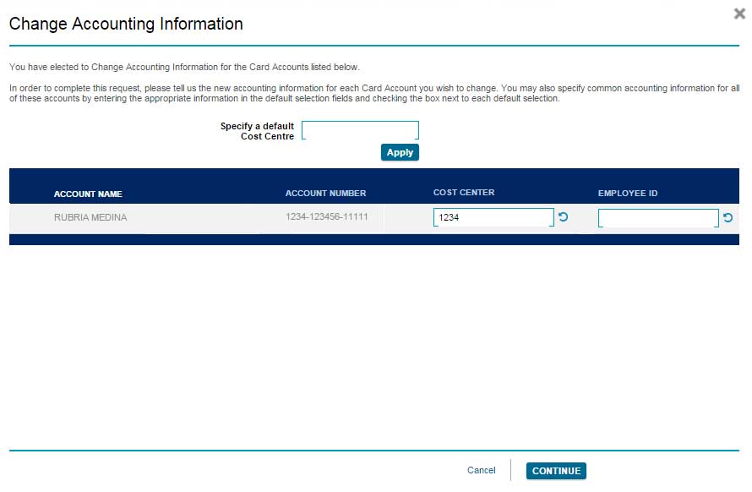Reset the Cost Center value for Rubria Medina
752x492 pixels.
(564, 217)
